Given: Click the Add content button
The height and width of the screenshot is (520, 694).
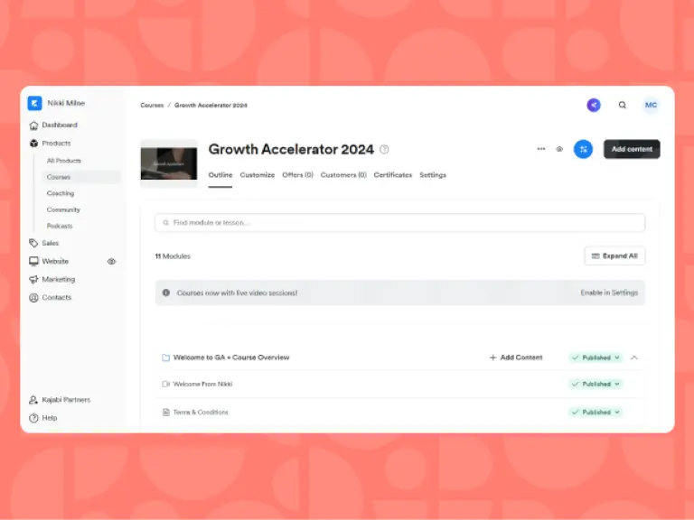Looking at the screenshot, I should pyautogui.click(x=632, y=149).
